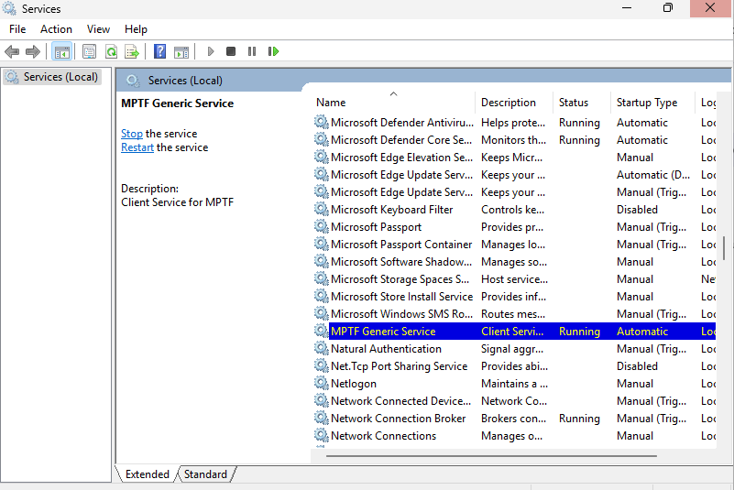
Task: Open the View menu
Action: [98, 29]
